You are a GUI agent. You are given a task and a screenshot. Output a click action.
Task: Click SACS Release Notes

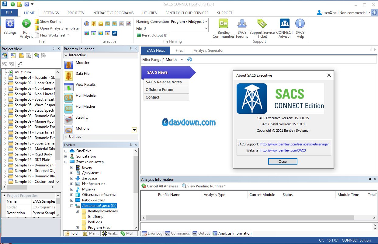(x=166, y=82)
